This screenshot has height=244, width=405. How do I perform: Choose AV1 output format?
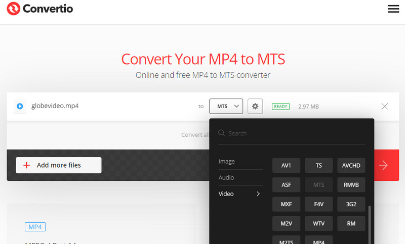click(x=286, y=165)
